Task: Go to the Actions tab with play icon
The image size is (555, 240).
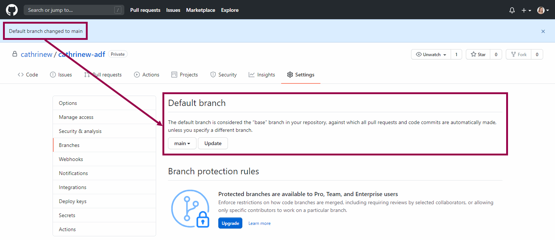Action: coord(147,75)
